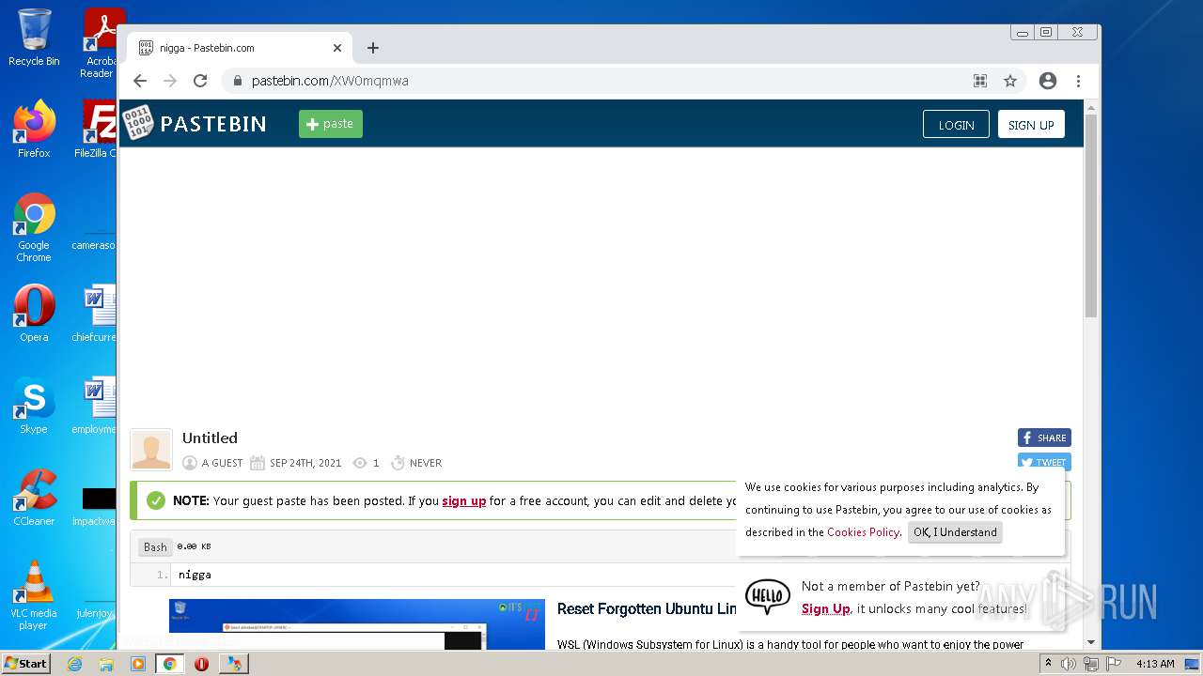Open the LOGIN page
1203x676 pixels.
click(x=956, y=125)
